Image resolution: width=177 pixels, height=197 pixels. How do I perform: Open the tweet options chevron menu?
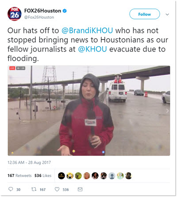tap(167, 14)
